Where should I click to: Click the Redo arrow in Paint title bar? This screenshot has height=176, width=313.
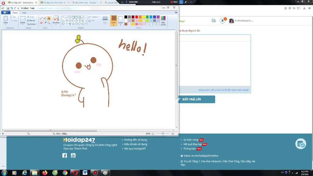click(15, 8)
